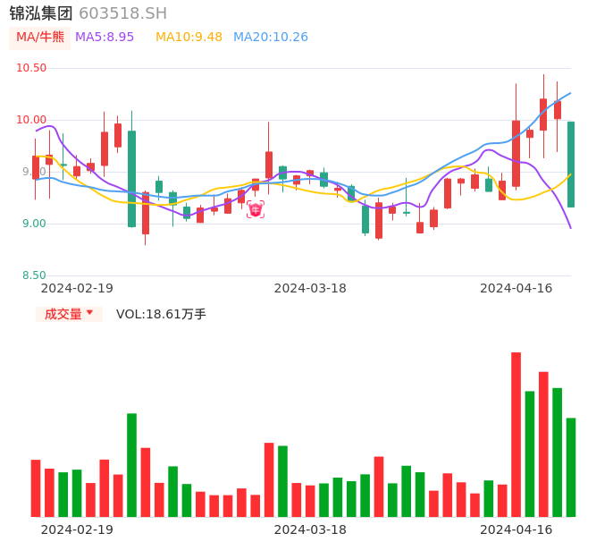Click the stock name 锦泓集团
613x542 pixels.
pos(41,13)
